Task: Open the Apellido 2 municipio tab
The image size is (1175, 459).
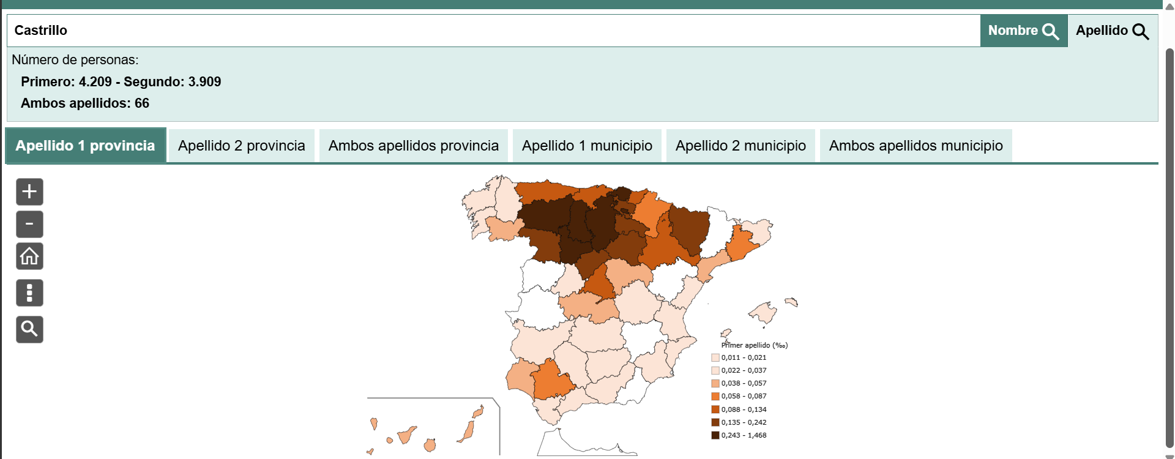Action: 740,146
